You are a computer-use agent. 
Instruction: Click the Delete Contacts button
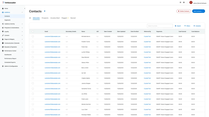(x=184, y=11)
